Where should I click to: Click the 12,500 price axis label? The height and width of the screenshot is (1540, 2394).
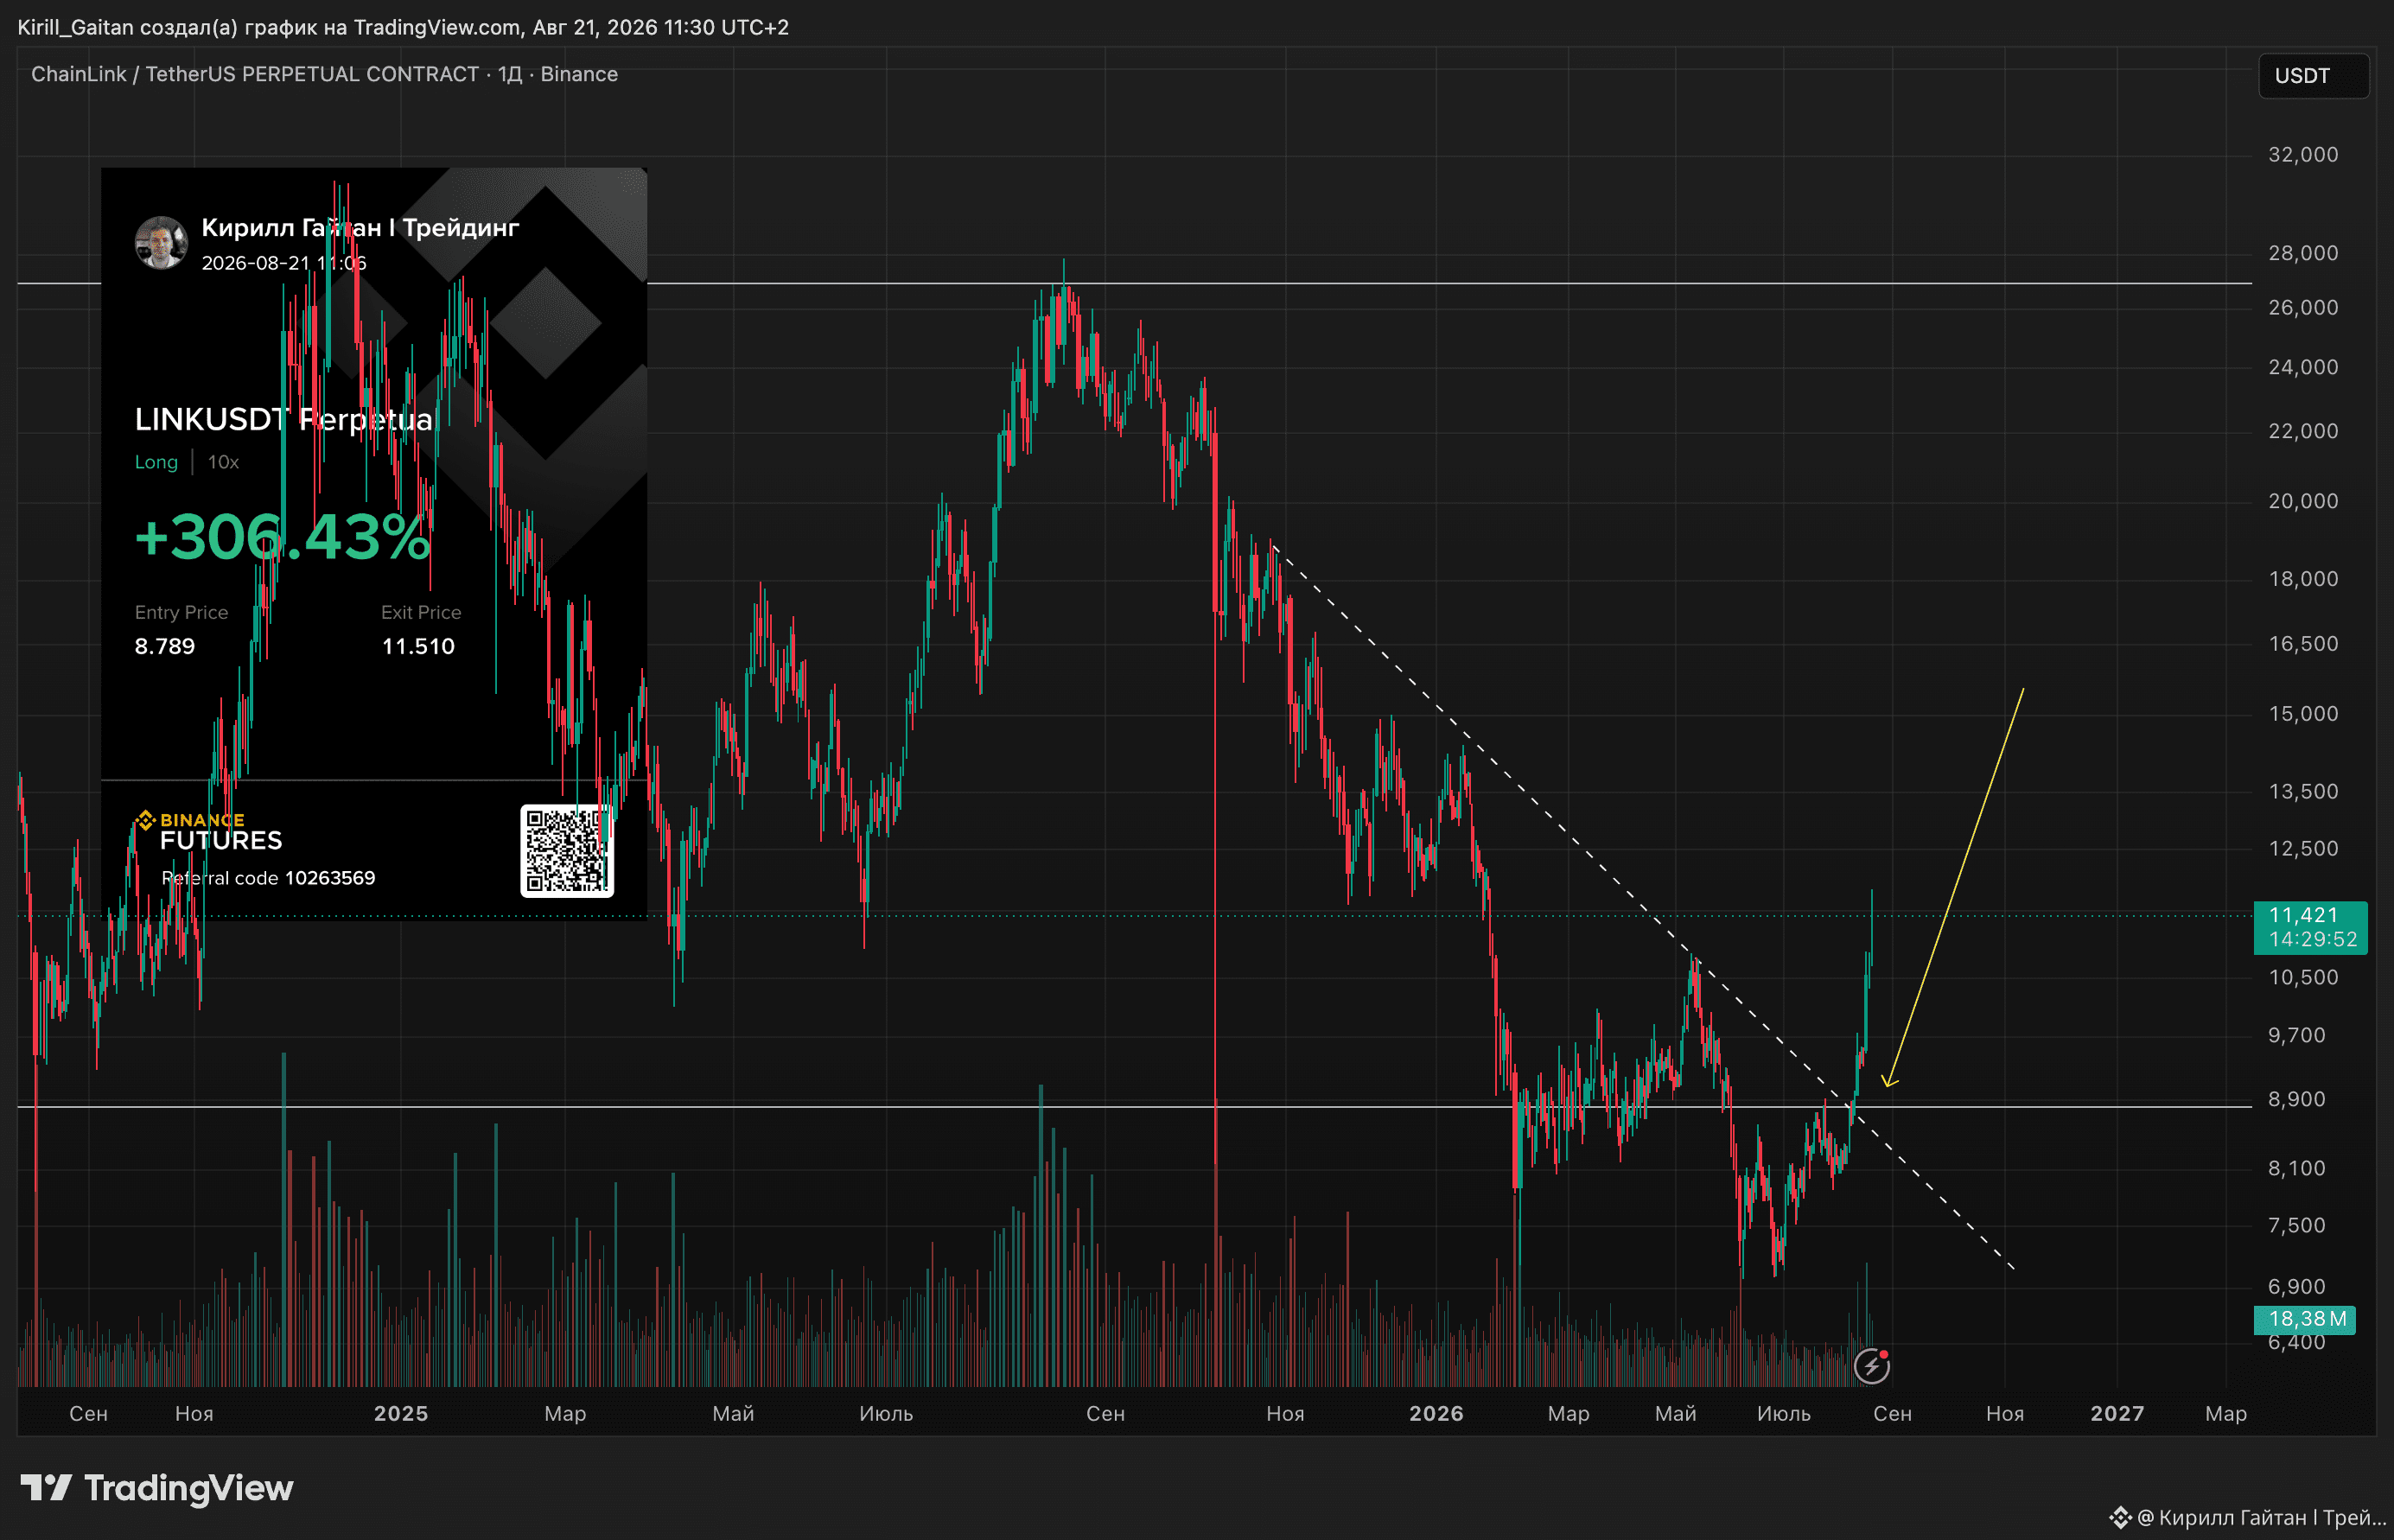(x=2303, y=849)
